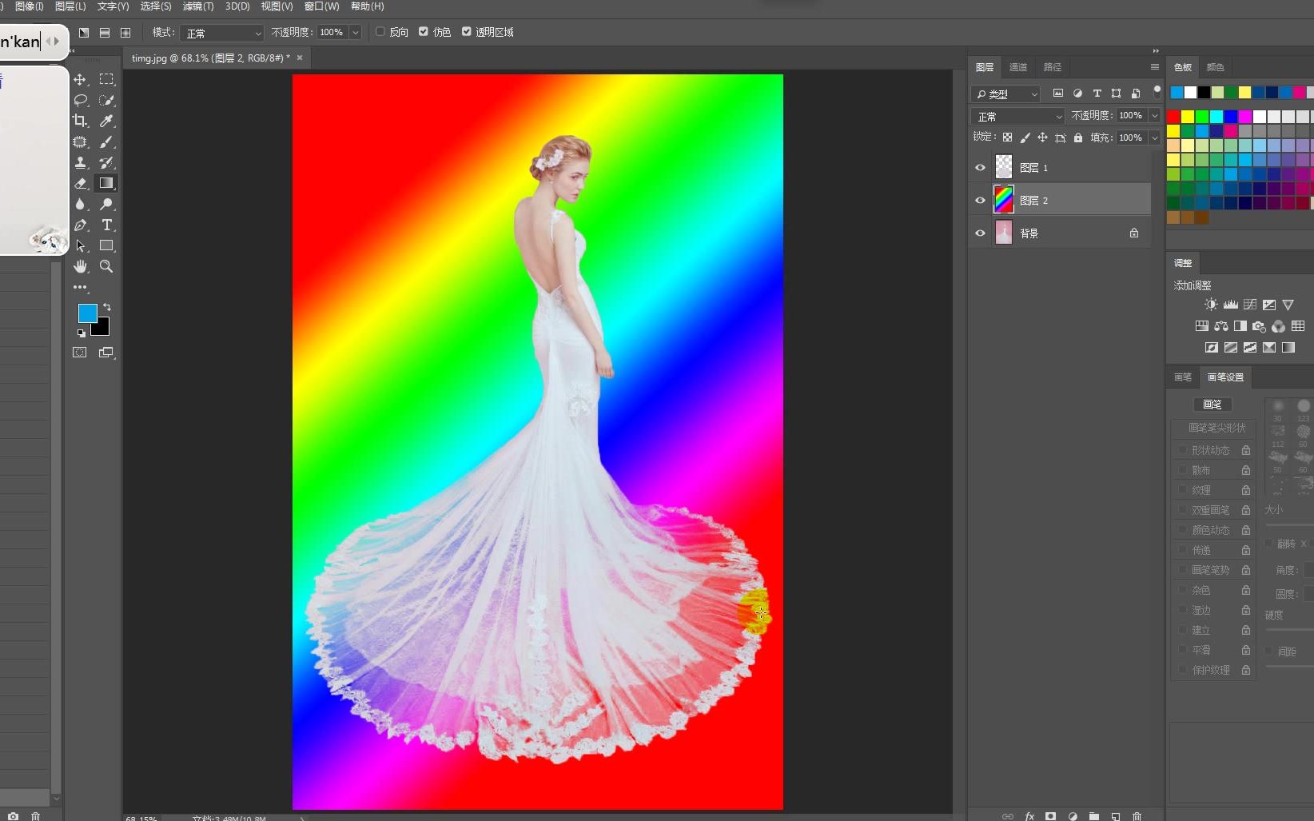Close the timg.jpg document tab

point(300,58)
